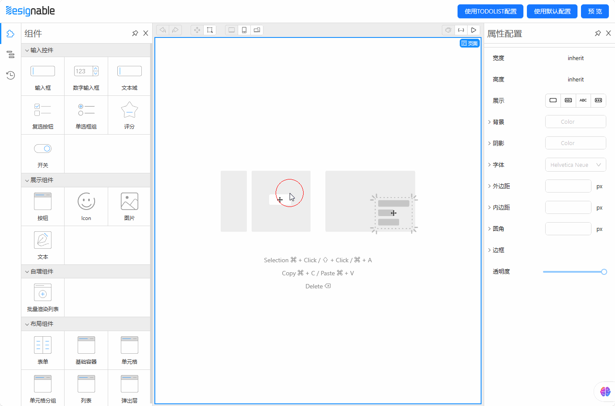Set display to flex three-dot option
Screen dimensions: 615x406
598,100
